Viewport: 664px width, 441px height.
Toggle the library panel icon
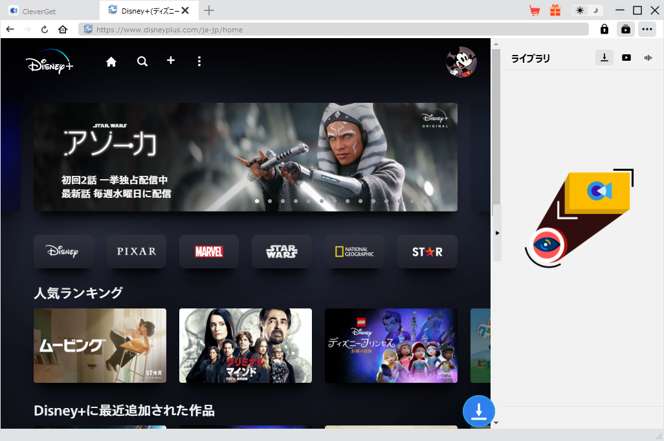coord(625,29)
